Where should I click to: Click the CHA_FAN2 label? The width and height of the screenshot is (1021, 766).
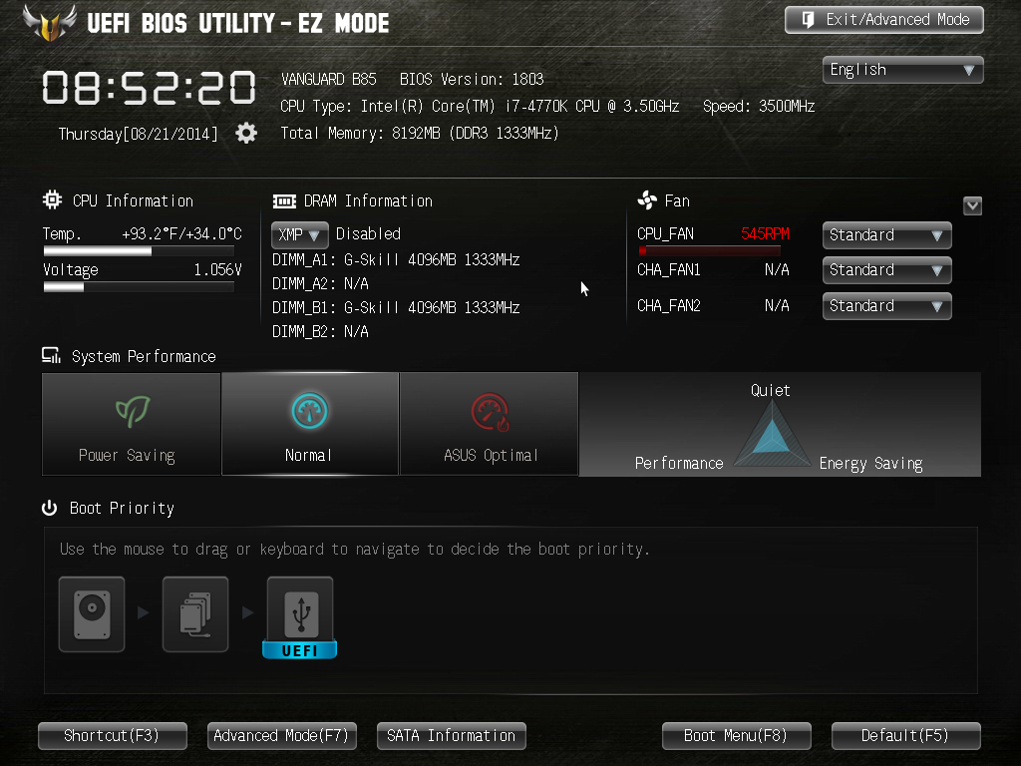tap(669, 306)
